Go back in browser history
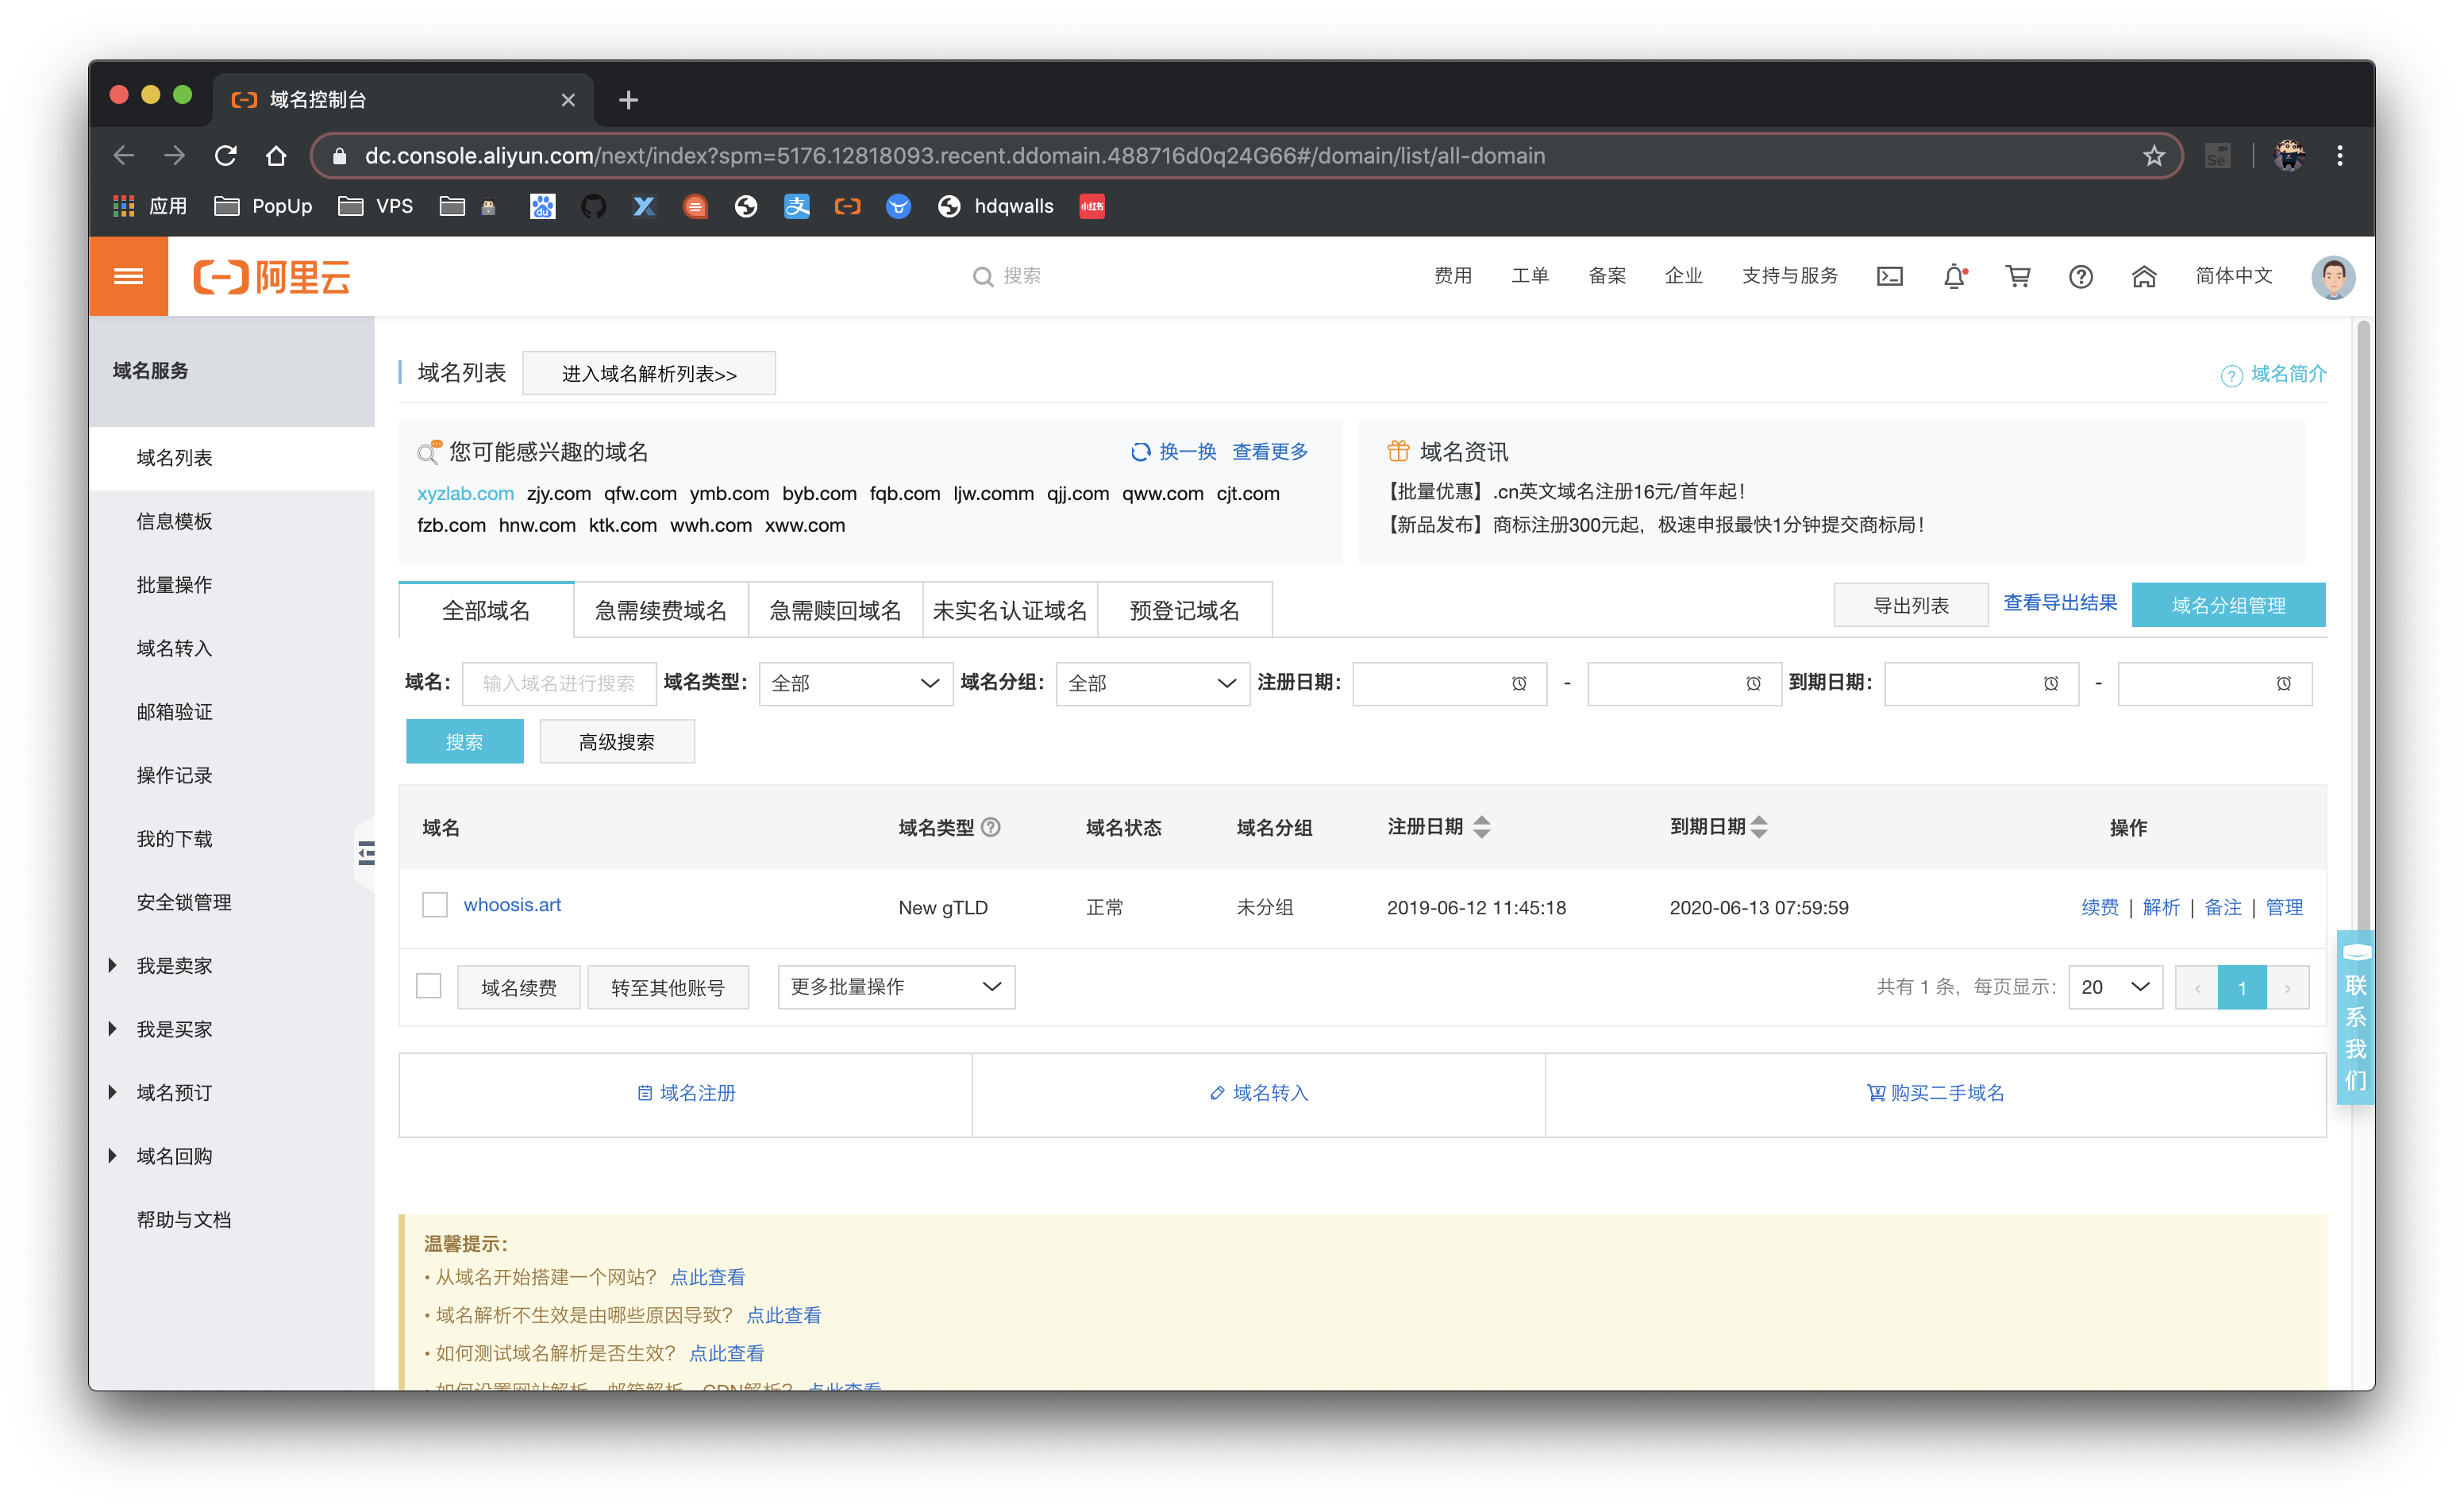The height and width of the screenshot is (1508, 2464). tap(124, 155)
